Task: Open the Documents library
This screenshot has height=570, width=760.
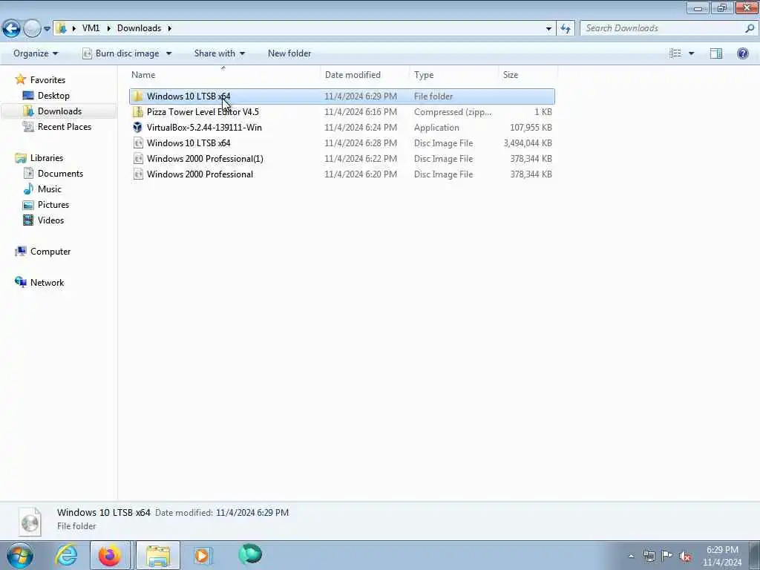Action: coord(60,174)
